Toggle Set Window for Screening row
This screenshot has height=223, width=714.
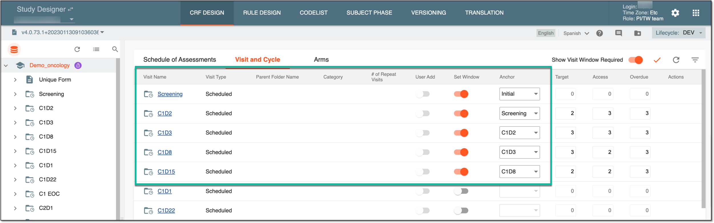[x=461, y=94]
